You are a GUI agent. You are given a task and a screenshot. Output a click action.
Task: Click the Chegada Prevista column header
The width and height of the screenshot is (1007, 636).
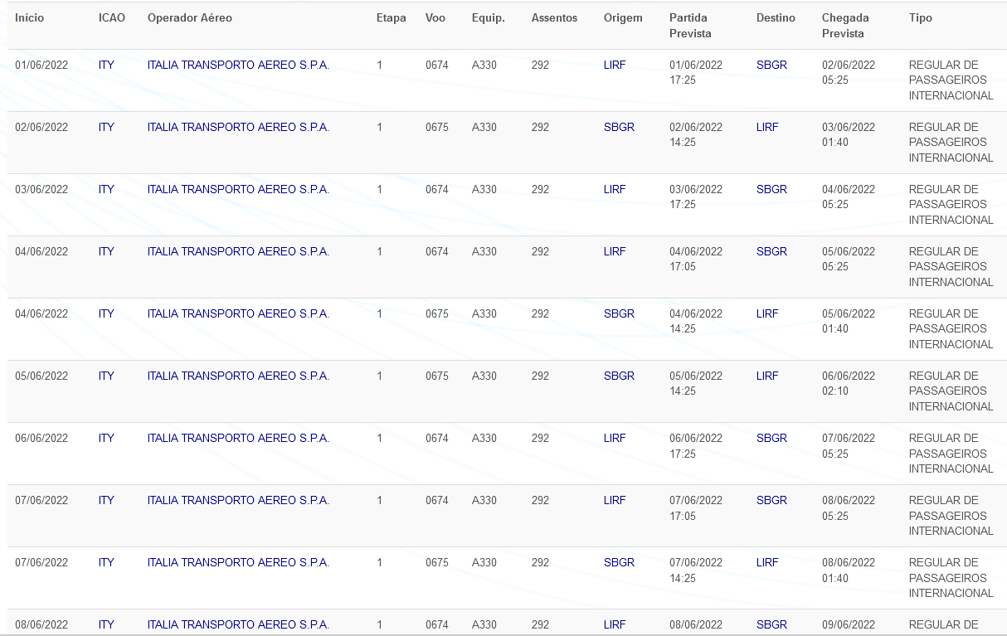[846, 26]
